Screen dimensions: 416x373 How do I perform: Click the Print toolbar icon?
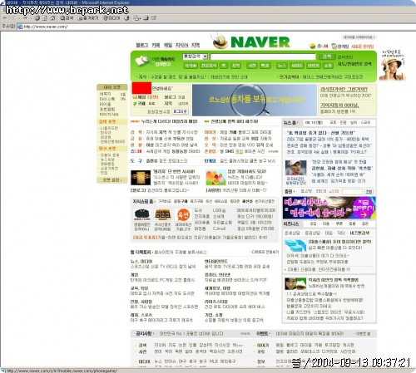click(x=146, y=18)
